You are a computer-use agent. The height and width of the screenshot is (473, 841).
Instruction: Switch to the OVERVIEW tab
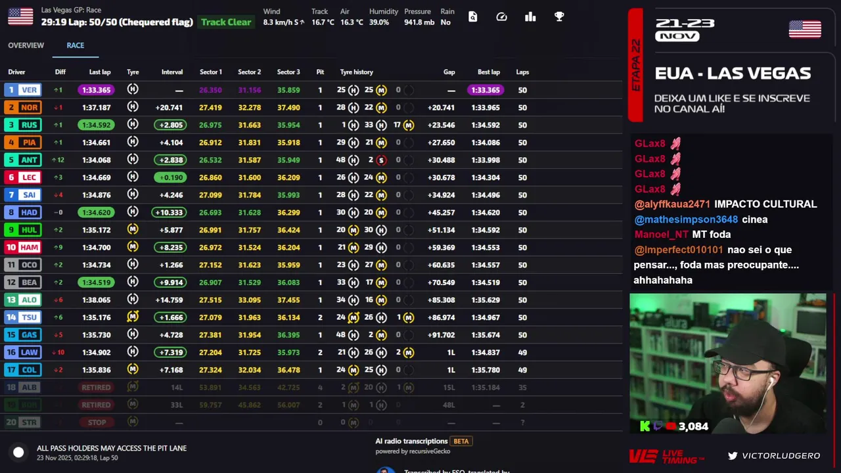(26, 45)
